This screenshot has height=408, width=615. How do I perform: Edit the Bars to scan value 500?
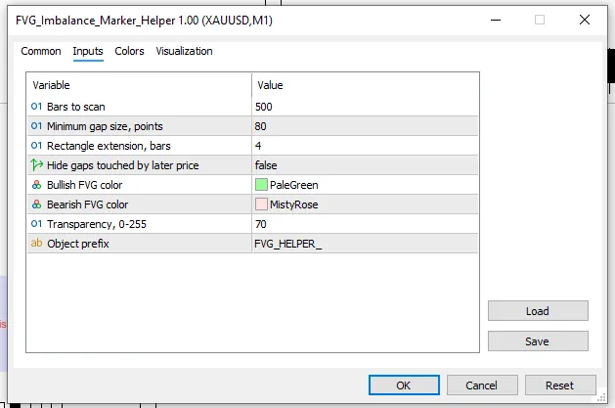(365, 107)
